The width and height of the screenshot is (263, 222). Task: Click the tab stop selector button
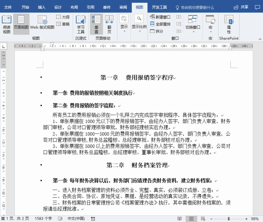[4, 46]
